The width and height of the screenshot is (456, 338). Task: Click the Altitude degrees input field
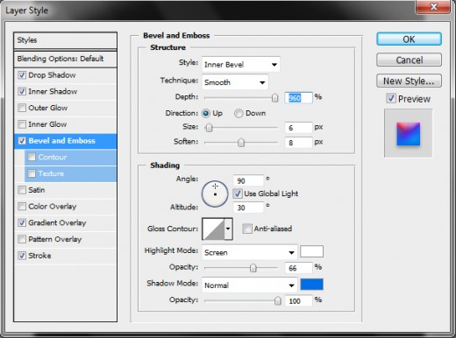click(248, 208)
